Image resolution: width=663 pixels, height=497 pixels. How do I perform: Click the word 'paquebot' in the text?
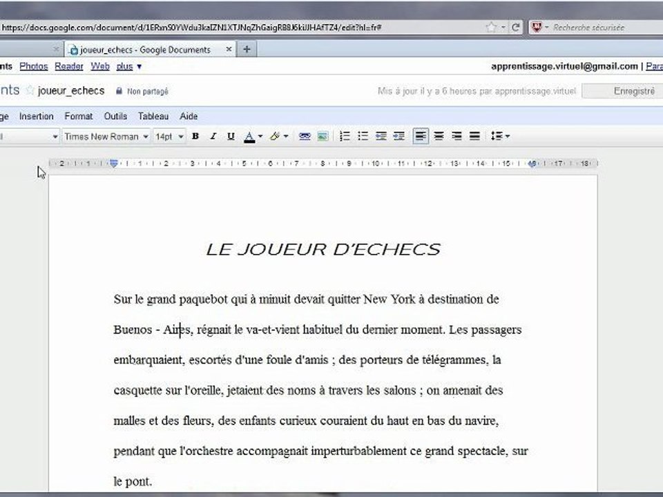click(x=203, y=300)
